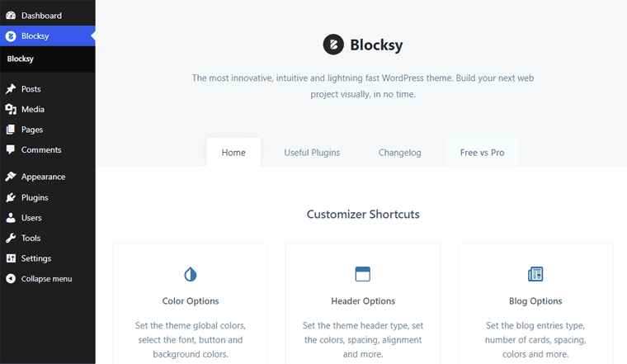Open Header Options card icon
This screenshot has width=627, height=364.
coord(363,274)
